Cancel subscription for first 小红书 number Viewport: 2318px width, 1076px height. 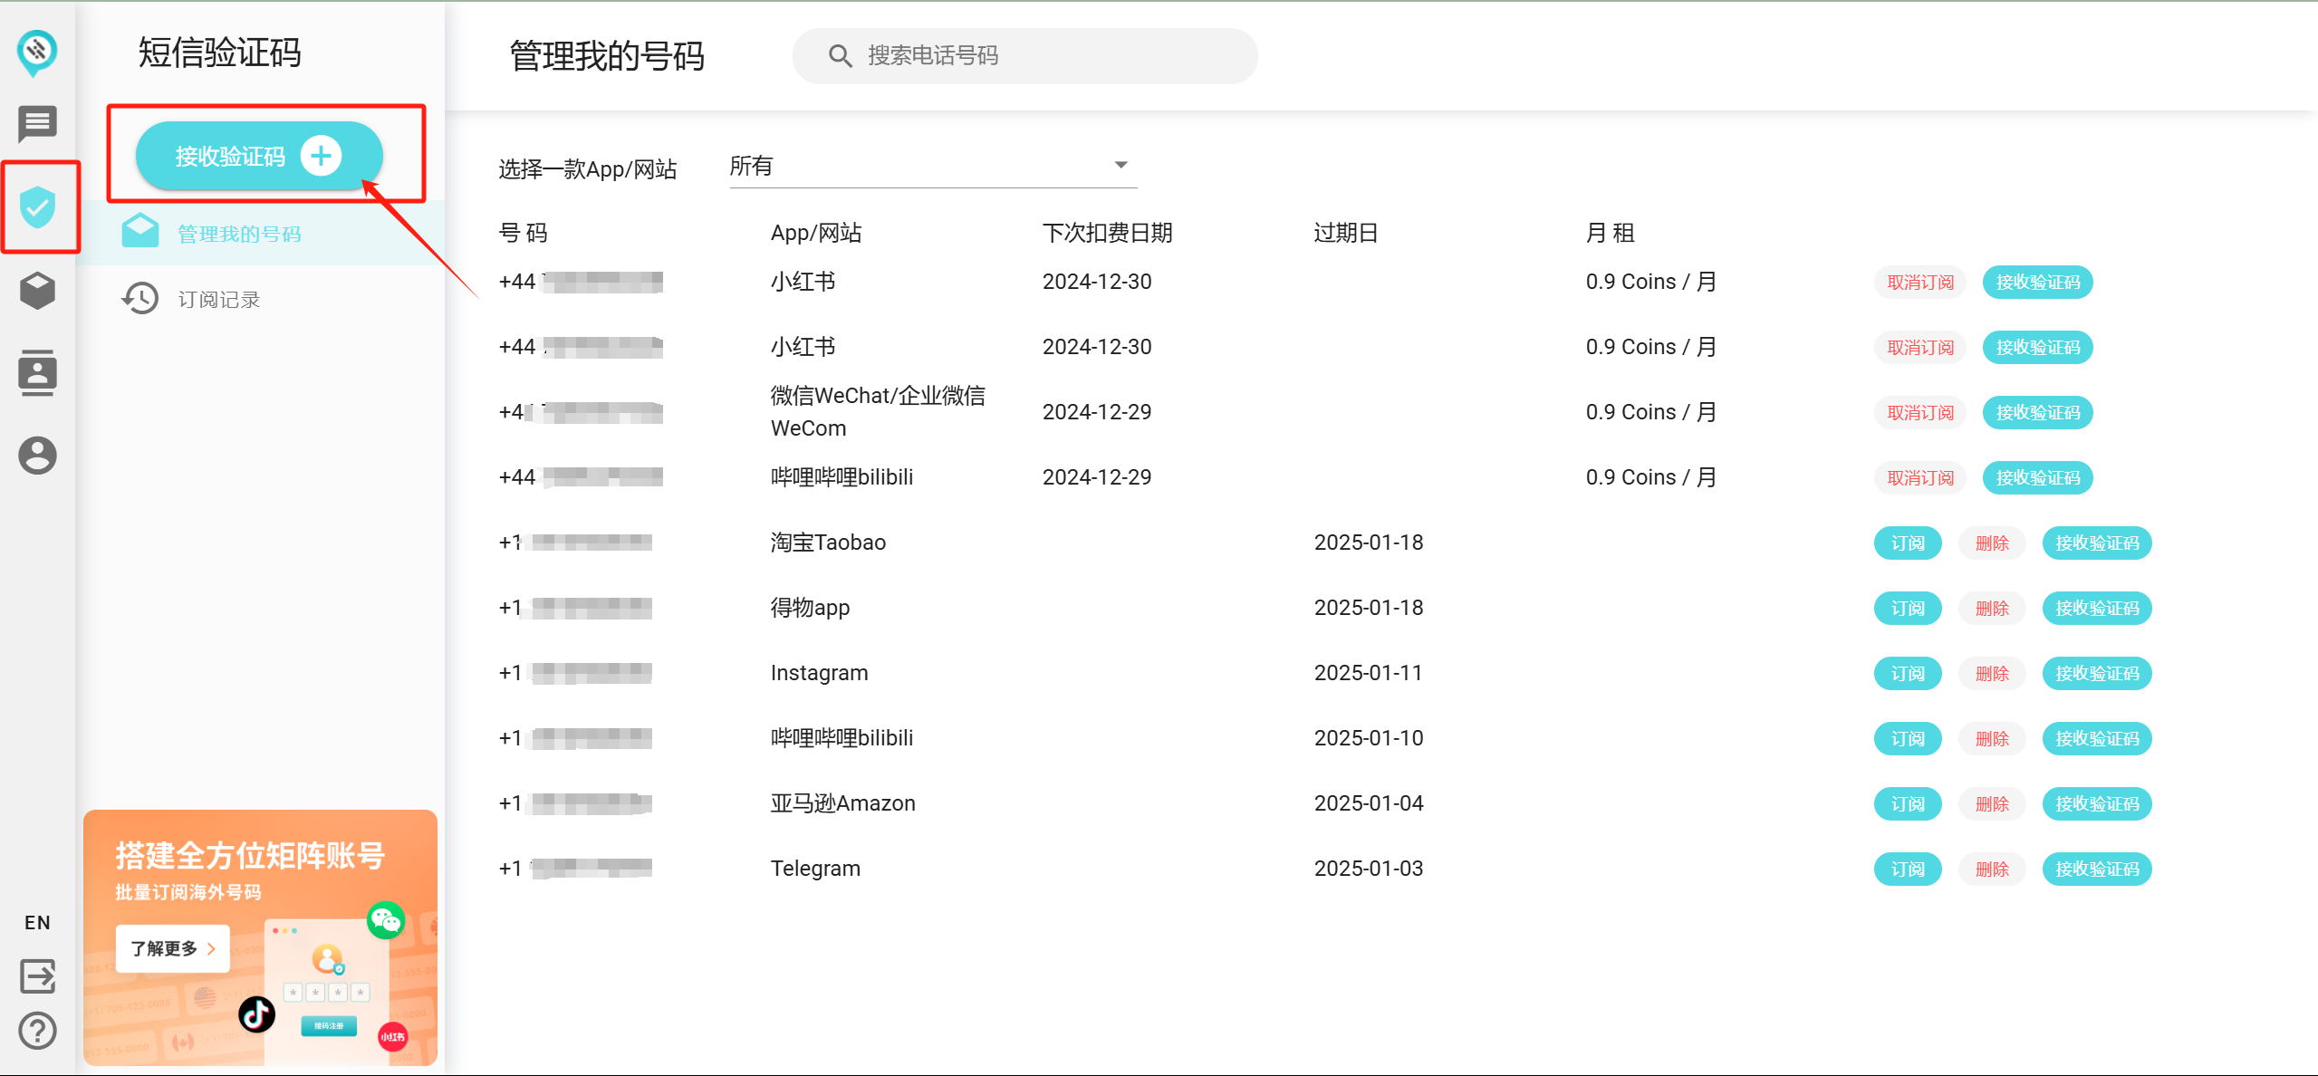click(x=1920, y=283)
